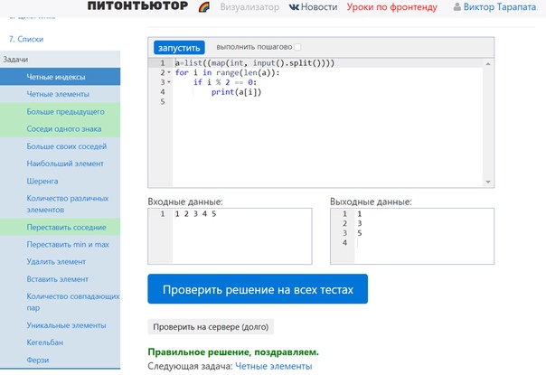The image size is (546, 375).
Task: Select the Четные индексы task
Action: pos(60,77)
